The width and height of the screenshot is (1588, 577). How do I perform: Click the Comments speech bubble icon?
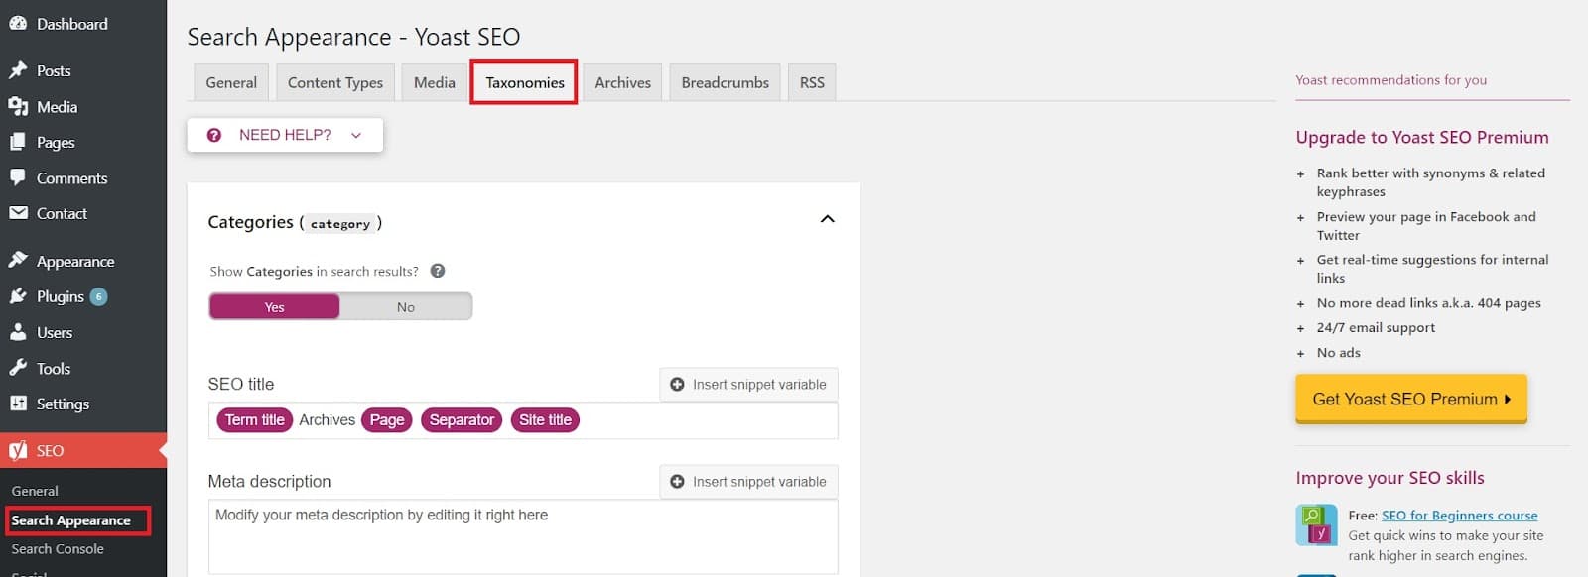[x=18, y=177]
